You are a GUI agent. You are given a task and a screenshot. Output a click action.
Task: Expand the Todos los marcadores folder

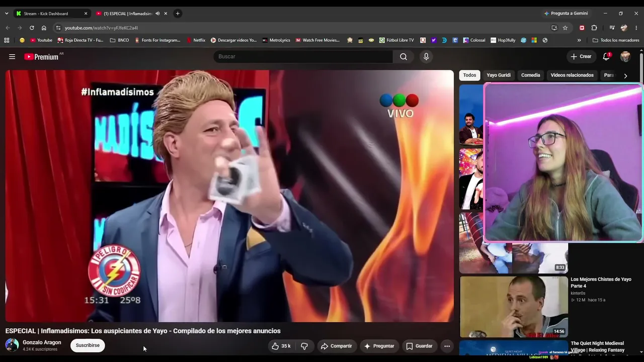616,40
